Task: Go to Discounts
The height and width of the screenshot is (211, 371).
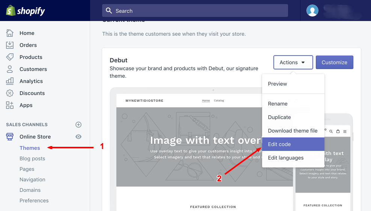Action: pos(32,93)
